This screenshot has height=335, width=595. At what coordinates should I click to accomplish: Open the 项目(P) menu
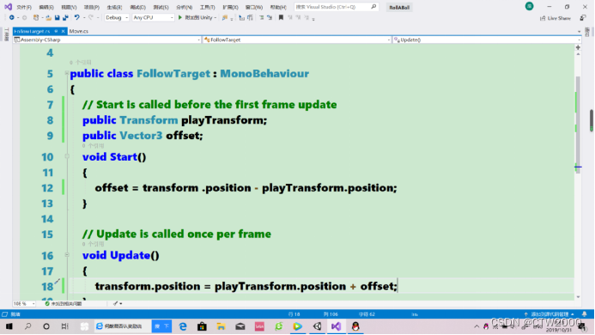(92, 7)
